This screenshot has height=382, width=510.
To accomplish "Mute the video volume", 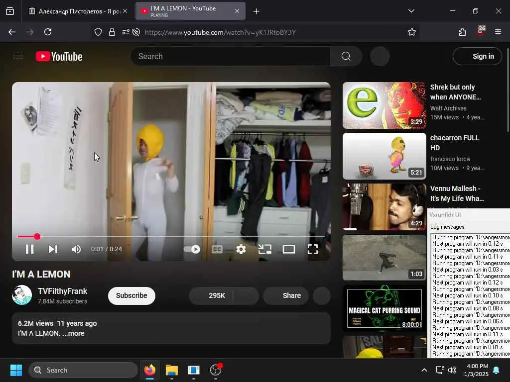I will click(x=76, y=250).
